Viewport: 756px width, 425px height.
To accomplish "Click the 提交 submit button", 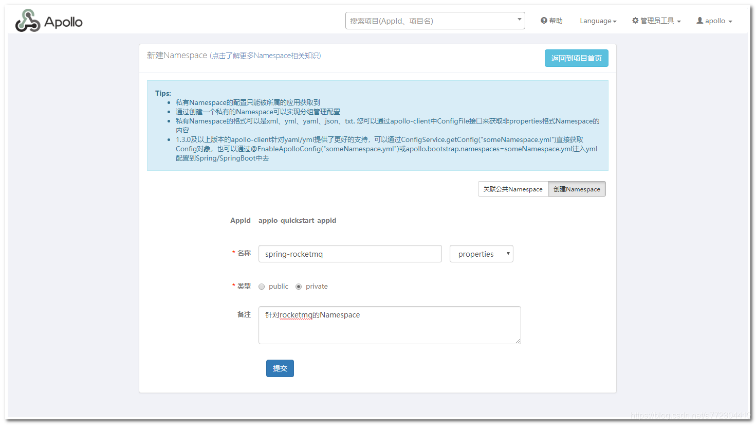I will (280, 368).
